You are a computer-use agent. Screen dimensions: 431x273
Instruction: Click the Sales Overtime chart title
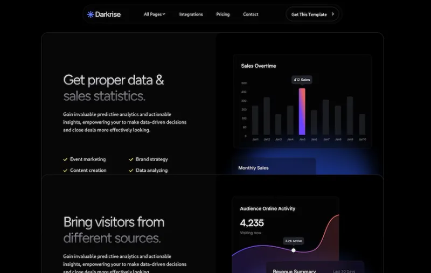[259, 66]
